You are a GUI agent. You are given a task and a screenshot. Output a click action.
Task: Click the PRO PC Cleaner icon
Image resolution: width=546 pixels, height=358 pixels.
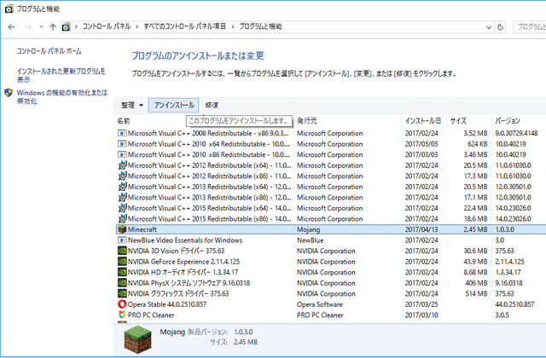(122, 315)
